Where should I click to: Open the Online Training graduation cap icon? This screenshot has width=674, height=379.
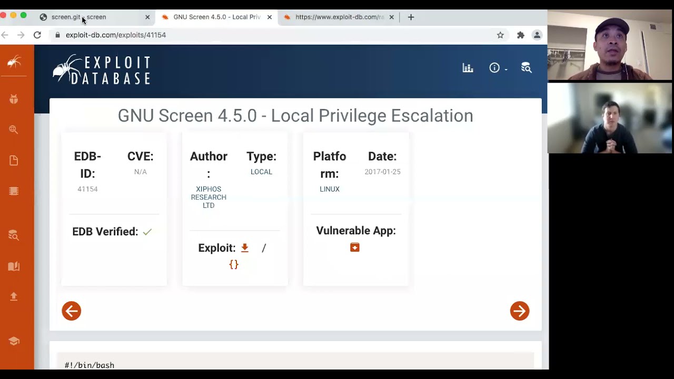[x=14, y=341]
